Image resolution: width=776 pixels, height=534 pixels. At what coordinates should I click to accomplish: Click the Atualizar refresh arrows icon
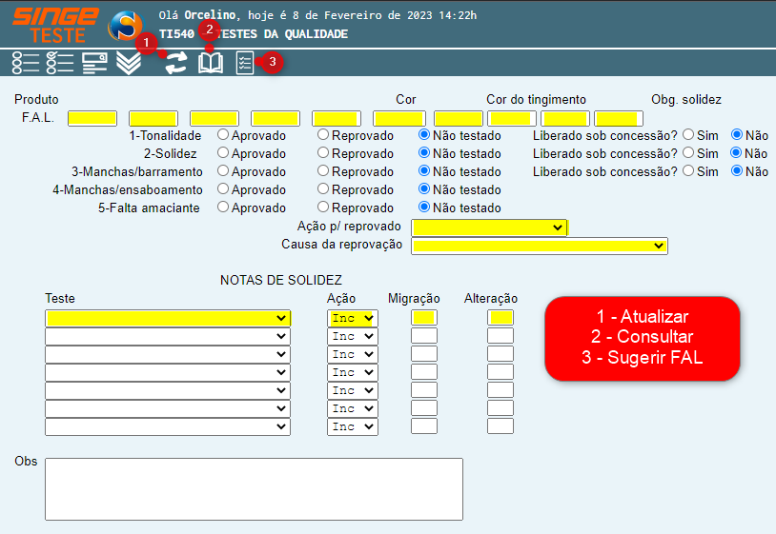coord(175,64)
